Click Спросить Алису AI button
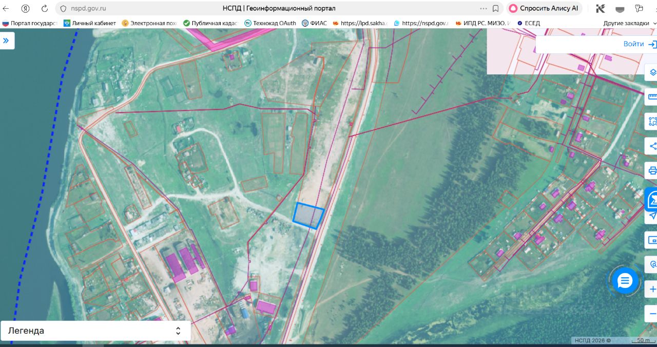657x347 pixels. 544,8
